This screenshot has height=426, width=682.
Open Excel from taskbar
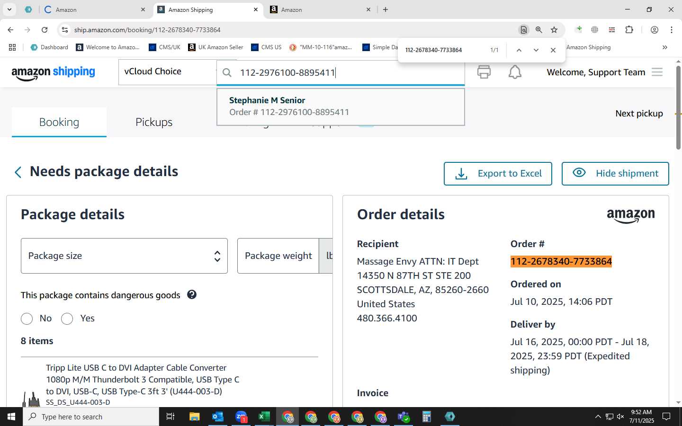(264, 417)
